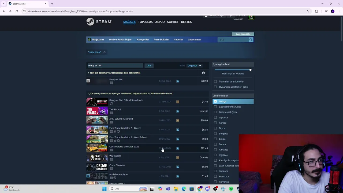This screenshot has width=343, height=193.
Task: Check İndirimler ve Etkinlikler filter
Action: (215, 81)
